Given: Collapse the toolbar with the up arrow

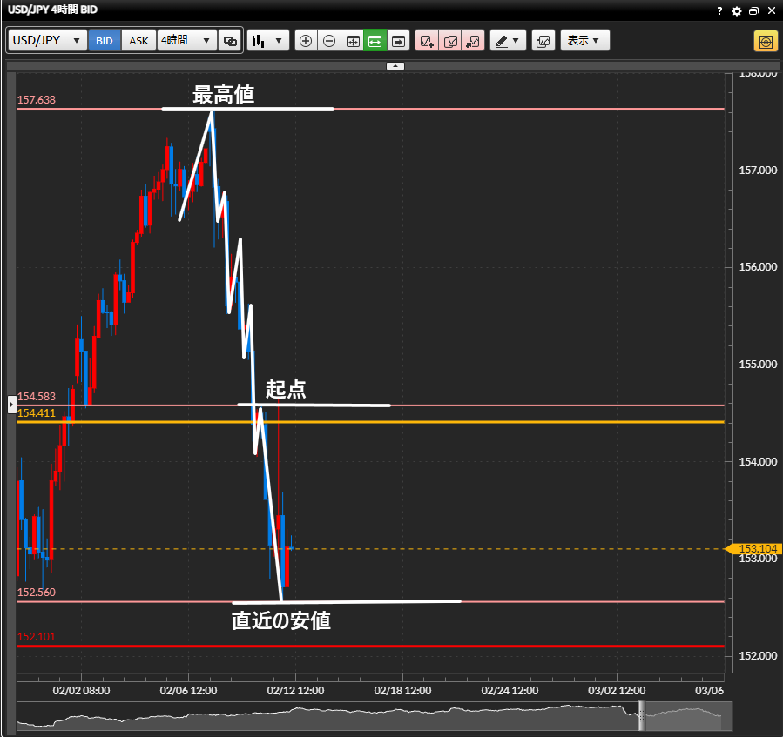Looking at the screenshot, I should pos(395,65).
